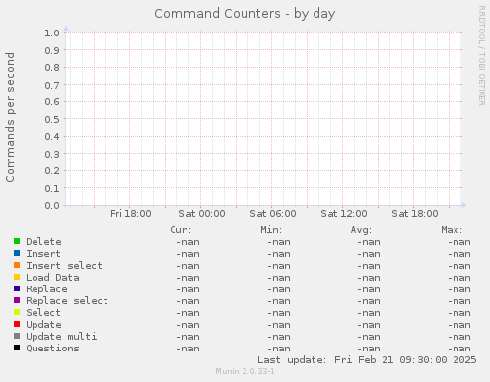Click the 'Sat 06:00' x-axis label
The width and height of the screenshot is (490, 382).
[273, 214]
